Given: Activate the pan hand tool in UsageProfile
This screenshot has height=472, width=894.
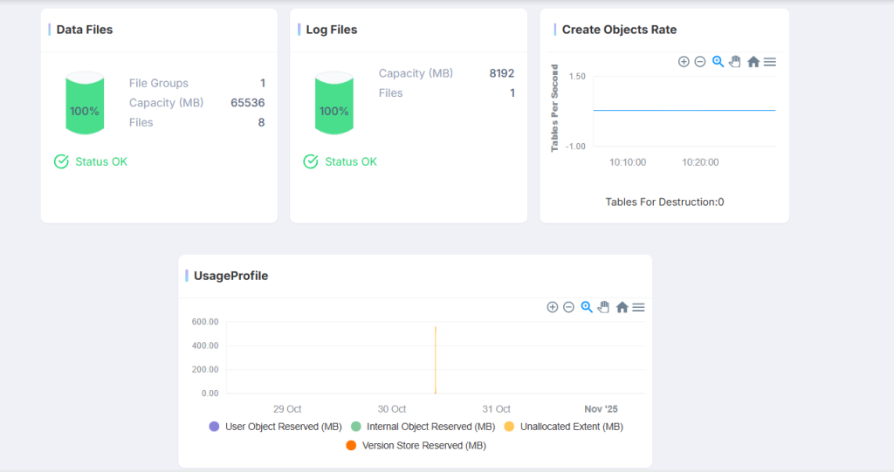Looking at the screenshot, I should [x=603, y=307].
